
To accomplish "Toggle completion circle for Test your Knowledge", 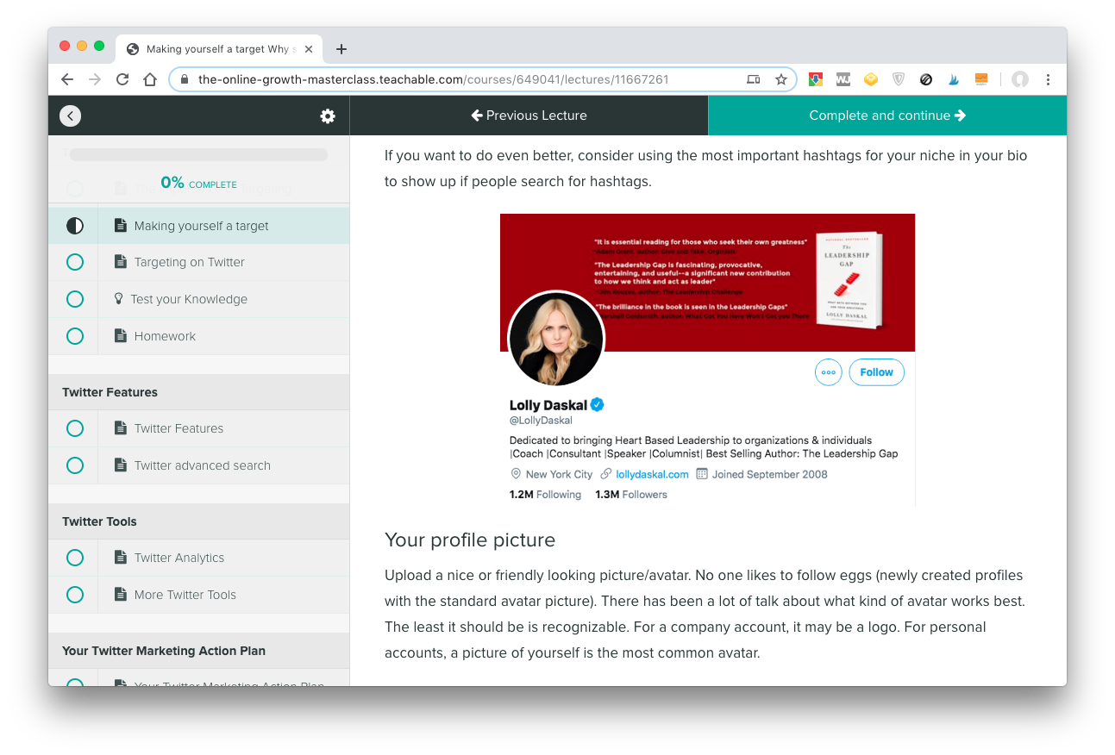I will coord(75,299).
